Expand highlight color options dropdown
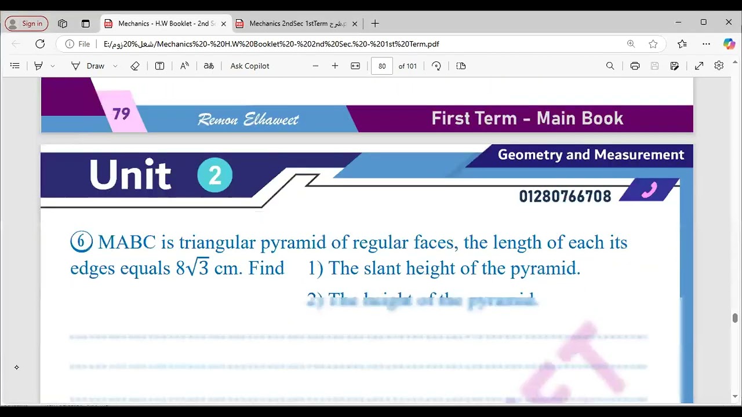Viewport: 742px width, 417px height. 53,66
